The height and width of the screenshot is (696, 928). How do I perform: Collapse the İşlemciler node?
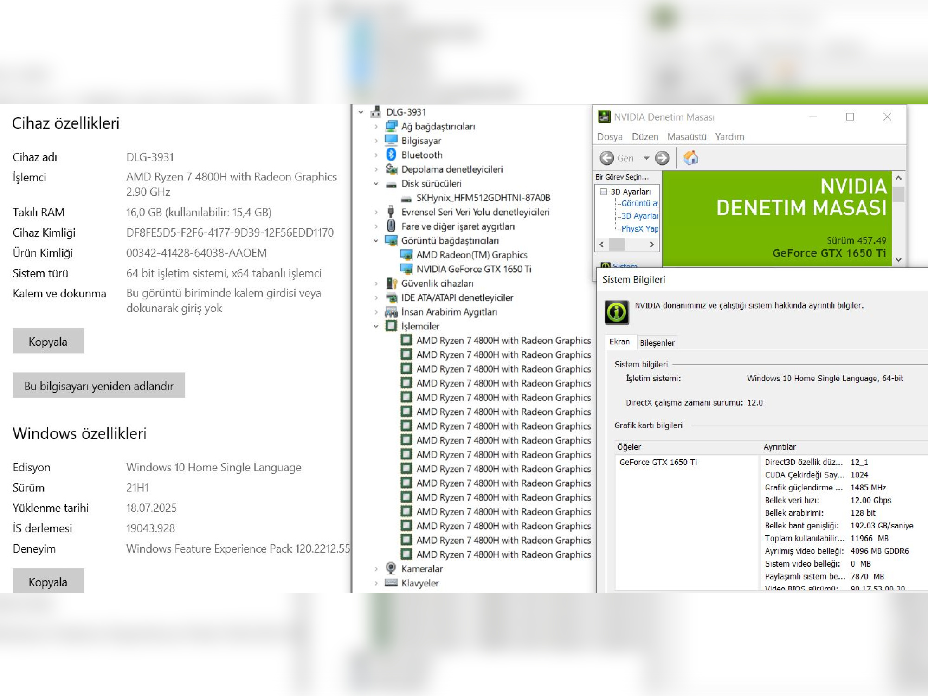(376, 326)
